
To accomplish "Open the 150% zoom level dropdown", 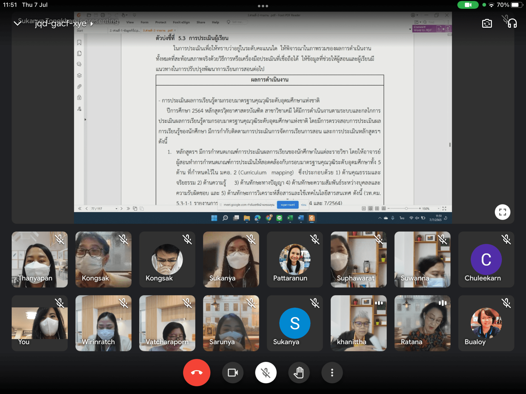I will (438, 208).
